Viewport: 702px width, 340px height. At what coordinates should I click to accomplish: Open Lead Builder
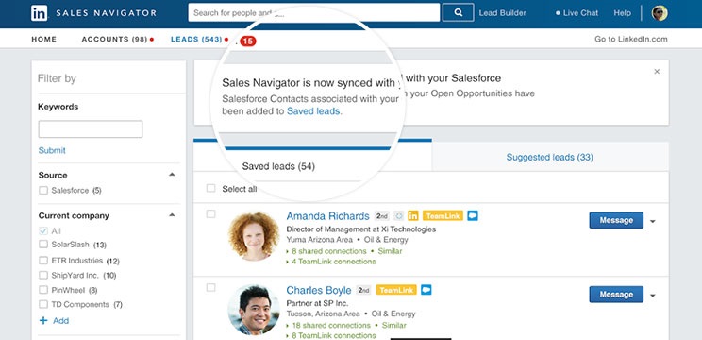point(502,13)
